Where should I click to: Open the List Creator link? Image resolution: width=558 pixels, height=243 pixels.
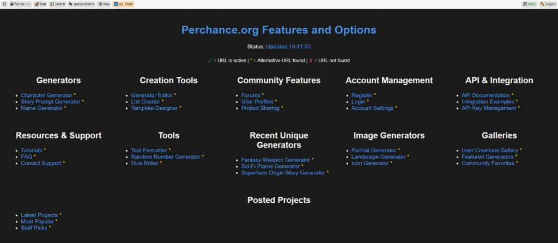tap(145, 102)
